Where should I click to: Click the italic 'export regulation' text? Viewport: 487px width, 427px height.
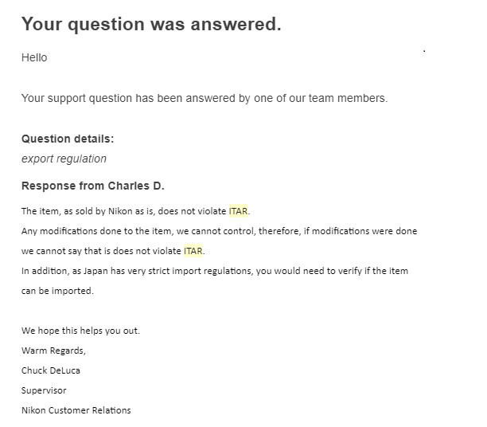coord(64,159)
